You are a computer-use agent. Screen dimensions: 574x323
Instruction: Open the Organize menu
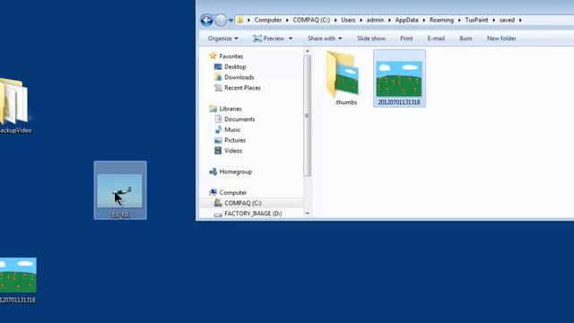pos(223,39)
